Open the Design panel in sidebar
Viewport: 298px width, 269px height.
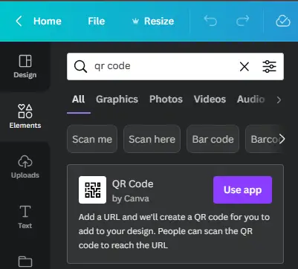coord(25,66)
